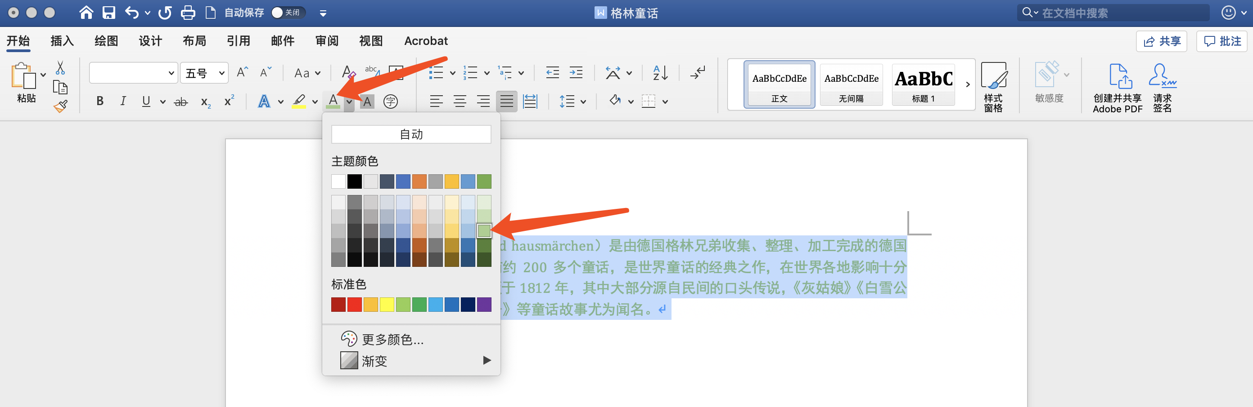Click the Save icon in title bar
This screenshot has width=1253, height=407.
pyautogui.click(x=108, y=13)
